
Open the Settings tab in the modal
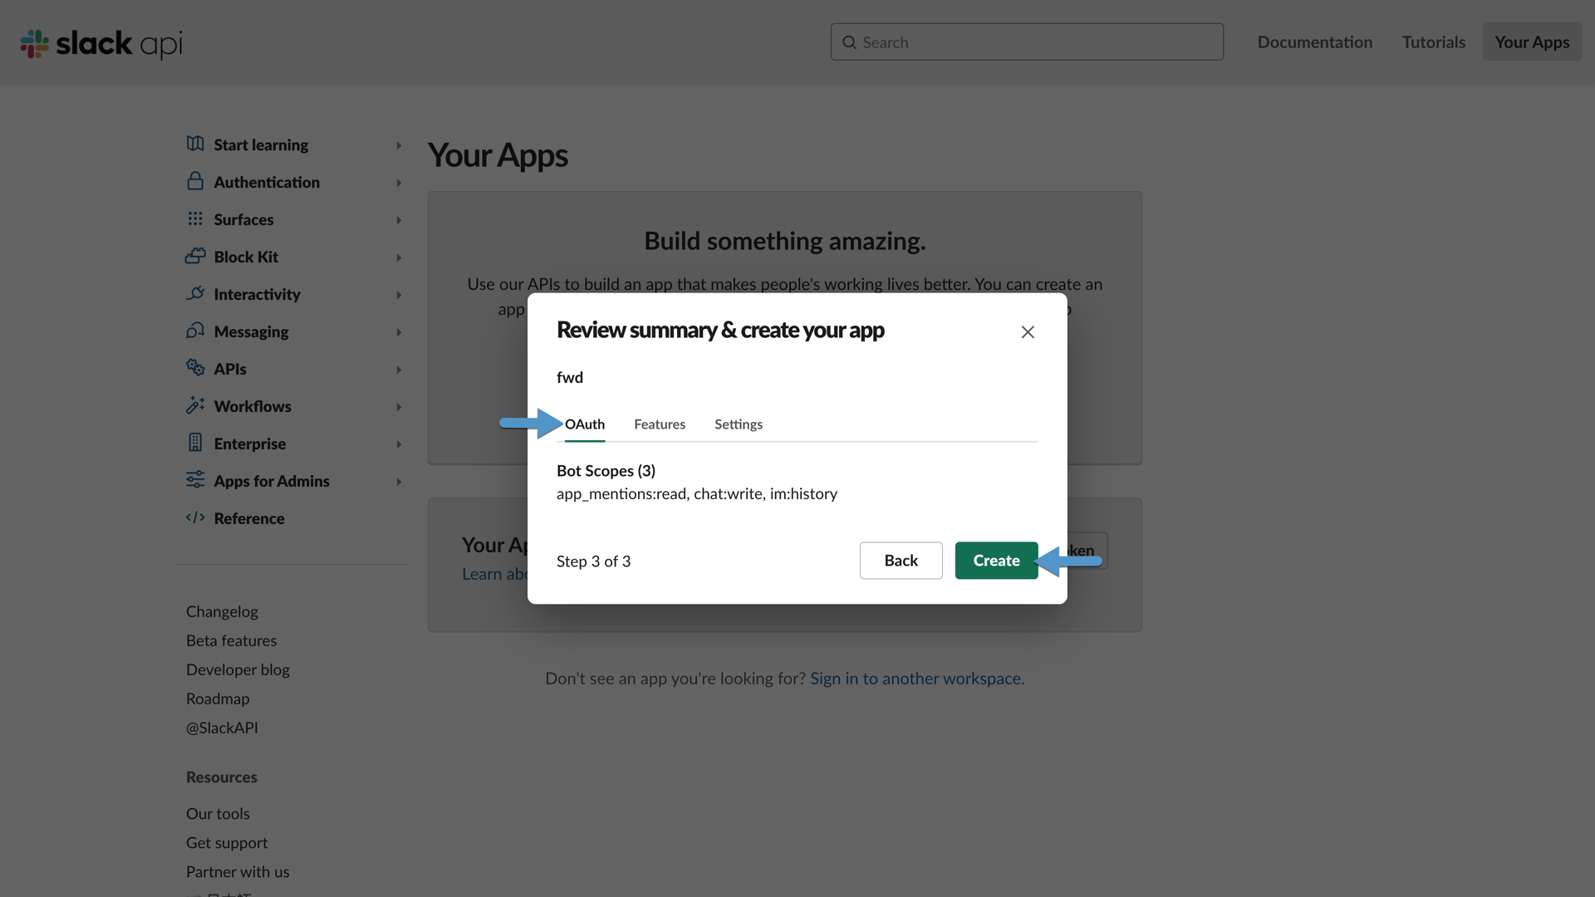click(x=738, y=424)
